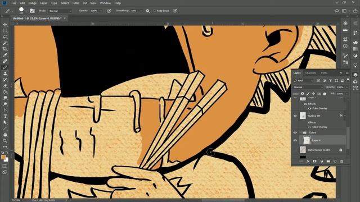
Task: Hide the Outline BH layer
Action: 295,116
